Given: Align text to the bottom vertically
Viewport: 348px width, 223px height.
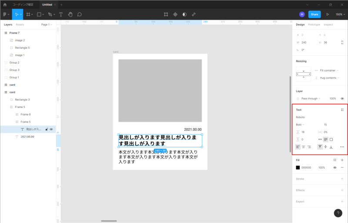Looking at the screenshot, I should [331, 147].
